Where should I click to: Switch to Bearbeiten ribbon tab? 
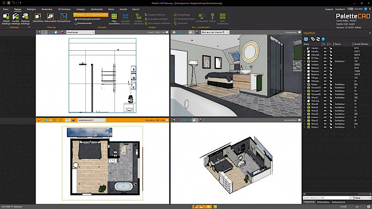(x=47, y=9)
